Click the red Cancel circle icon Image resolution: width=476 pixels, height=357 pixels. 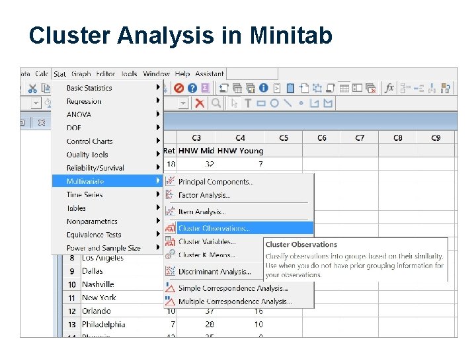[x=178, y=89]
